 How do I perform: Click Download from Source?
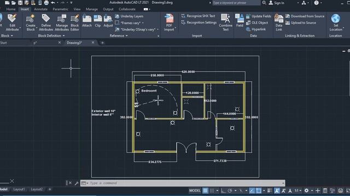point(305,16)
